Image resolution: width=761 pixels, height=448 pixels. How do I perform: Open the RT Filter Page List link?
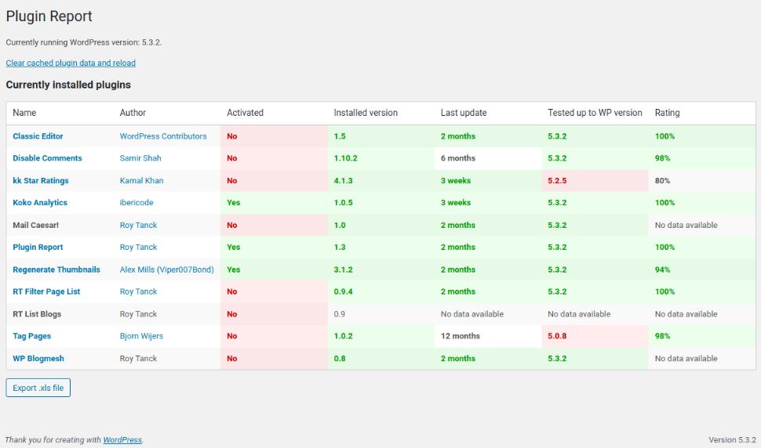click(46, 291)
